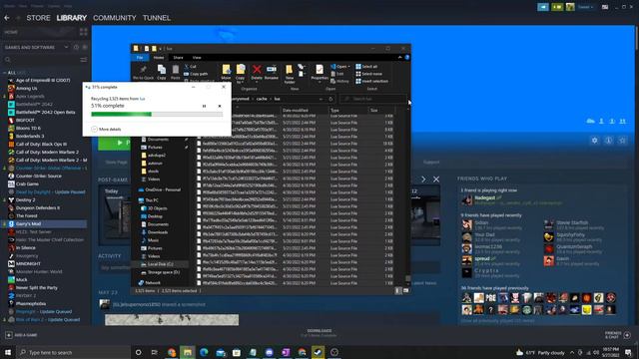Go to the next post-game summary item
The image size is (639, 359).
pyautogui.click(x=423, y=179)
